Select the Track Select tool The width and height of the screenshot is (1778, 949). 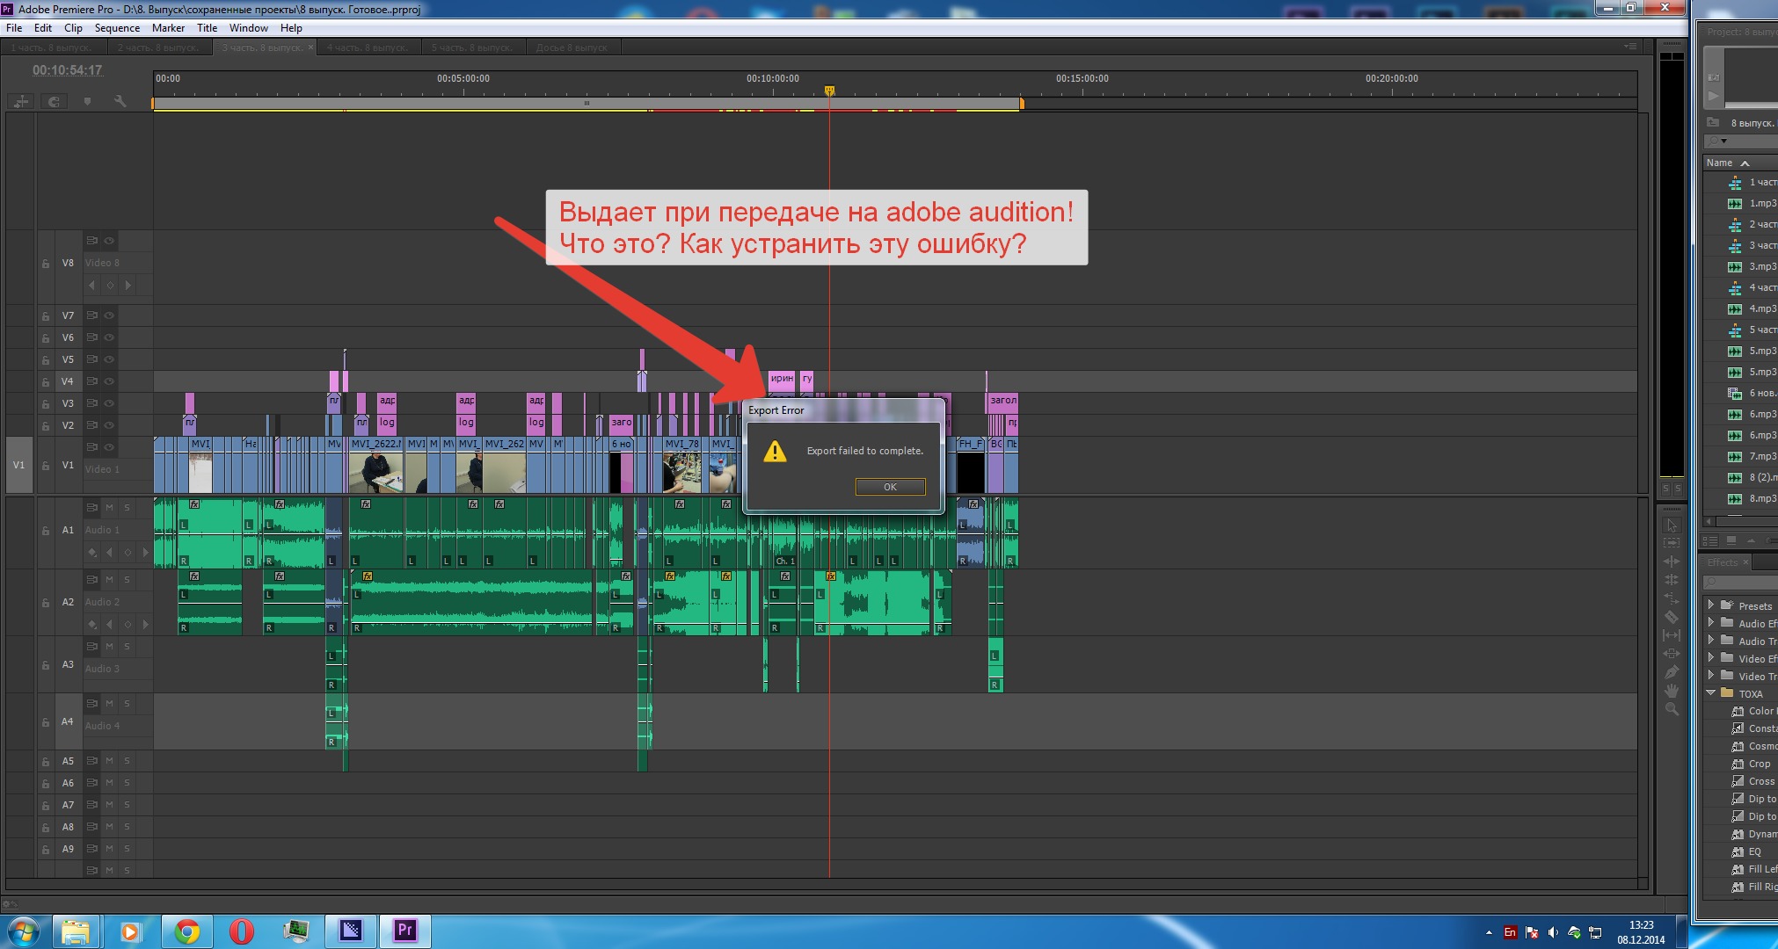pyautogui.click(x=1672, y=543)
